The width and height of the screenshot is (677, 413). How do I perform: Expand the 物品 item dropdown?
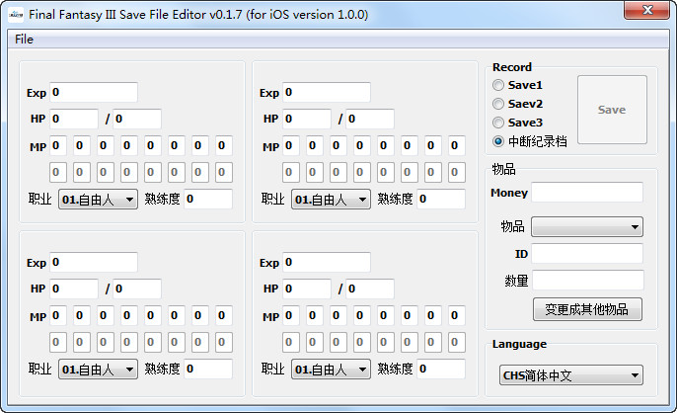586,227
